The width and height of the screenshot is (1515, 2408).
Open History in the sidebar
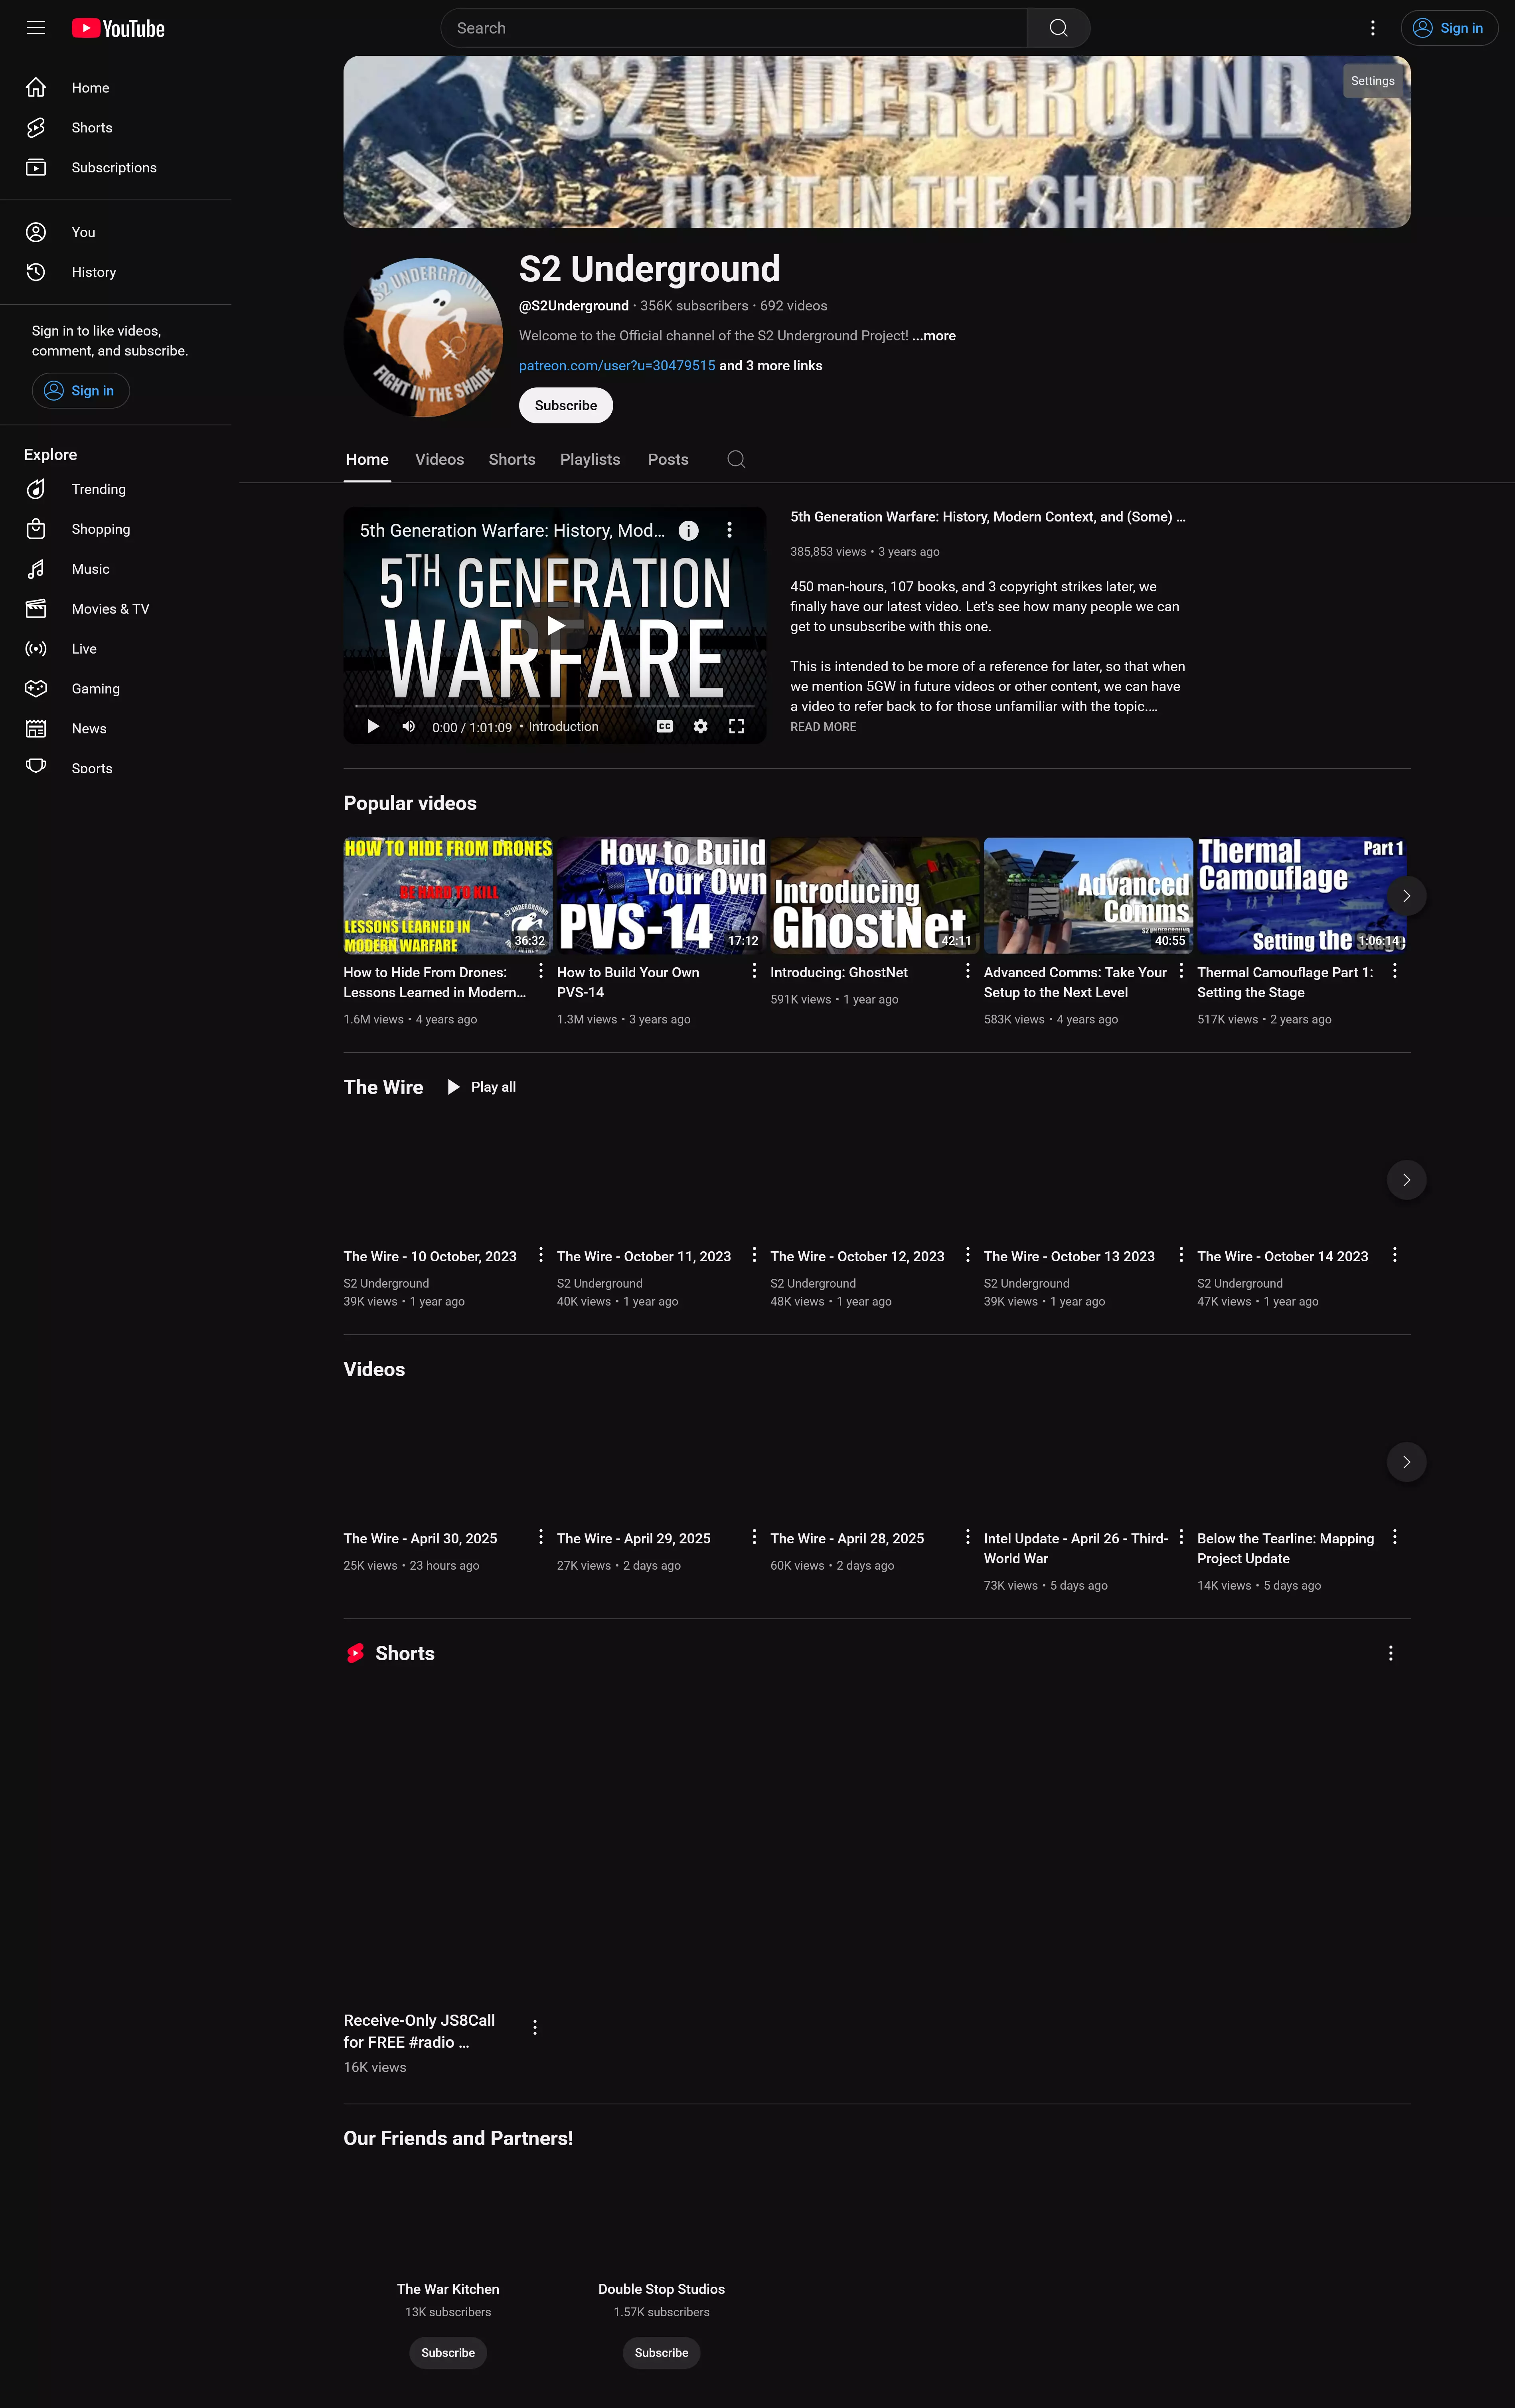pos(116,272)
